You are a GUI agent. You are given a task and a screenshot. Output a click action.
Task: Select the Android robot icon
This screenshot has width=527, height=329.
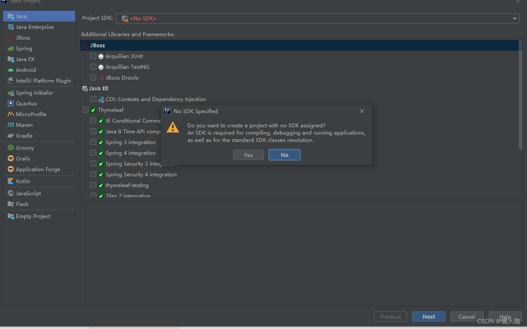(x=11, y=70)
